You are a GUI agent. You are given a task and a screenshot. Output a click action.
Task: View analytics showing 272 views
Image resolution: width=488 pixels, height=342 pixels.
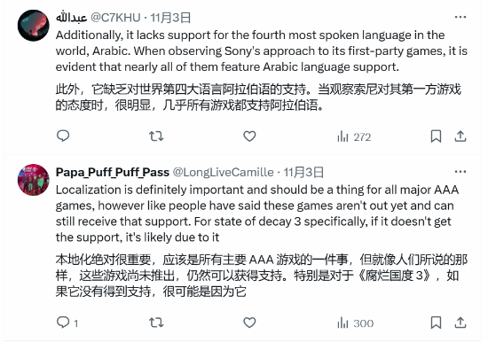tap(354, 136)
